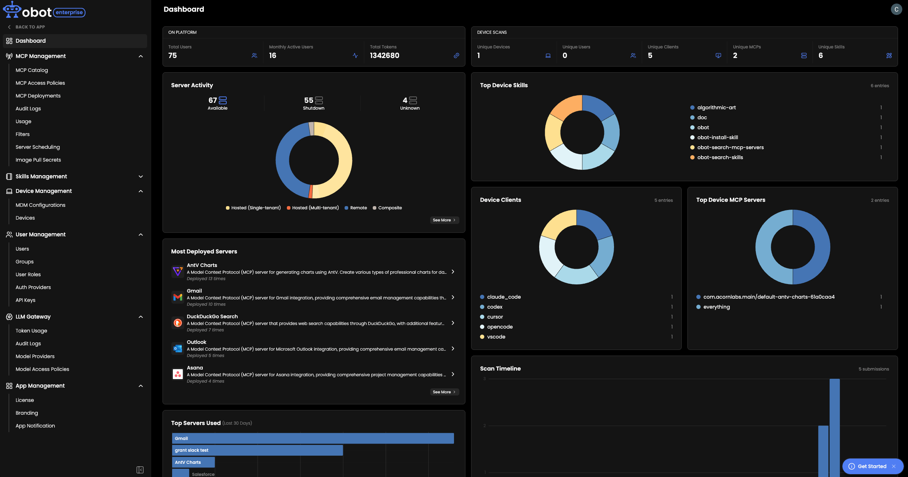
Task: Click the Unique MCPs server icon
Action: pyautogui.click(x=804, y=56)
